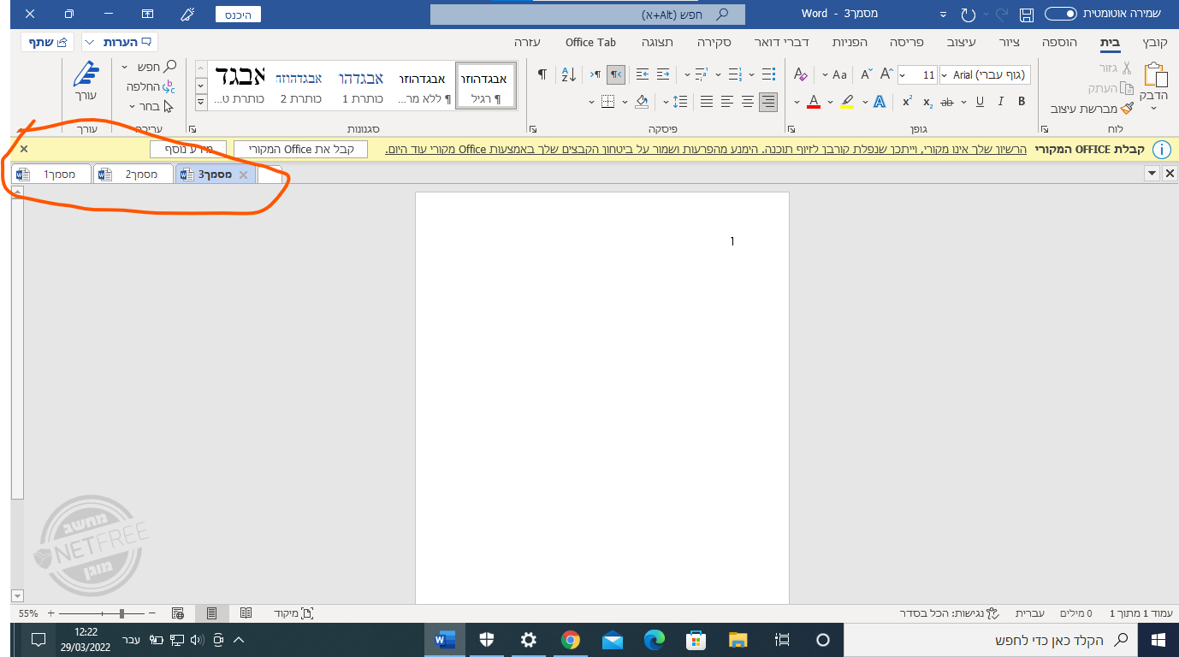The width and height of the screenshot is (1179, 657).
Task: Click the Word search box at top
Action: [x=587, y=15]
